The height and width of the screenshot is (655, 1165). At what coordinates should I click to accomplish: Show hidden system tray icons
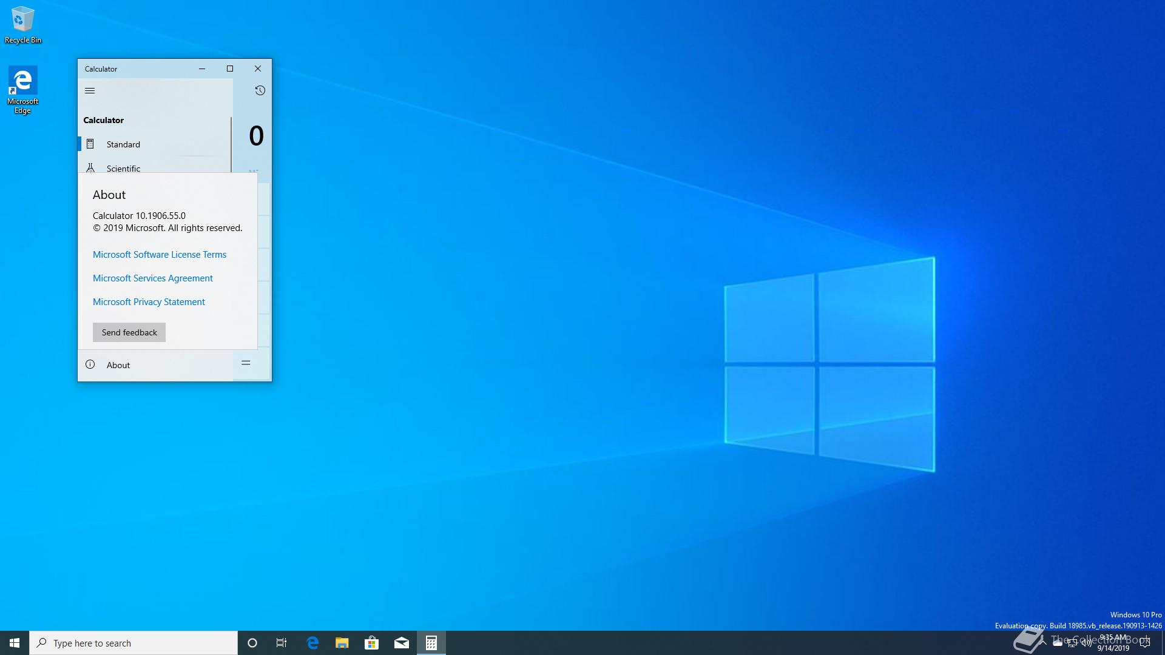coord(1044,643)
